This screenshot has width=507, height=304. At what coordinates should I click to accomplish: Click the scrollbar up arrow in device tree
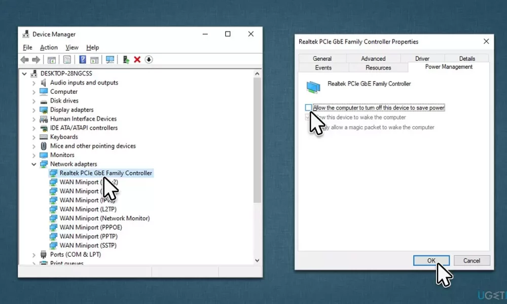(257, 73)
